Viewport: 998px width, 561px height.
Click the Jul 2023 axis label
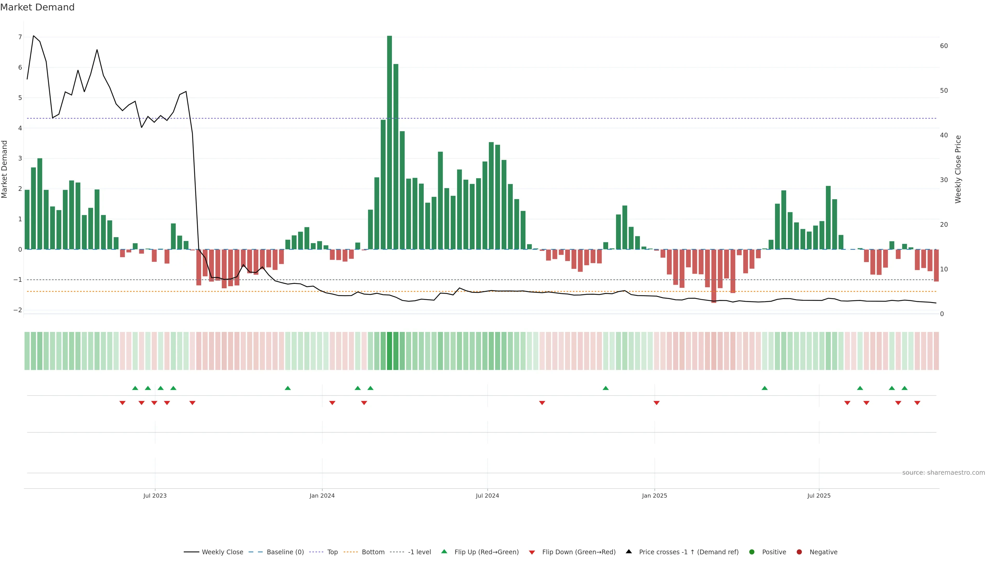coord(155,496)
